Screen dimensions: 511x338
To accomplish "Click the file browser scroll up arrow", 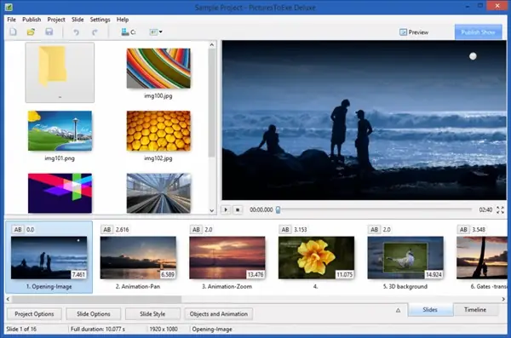I will (x=212, y=44).
